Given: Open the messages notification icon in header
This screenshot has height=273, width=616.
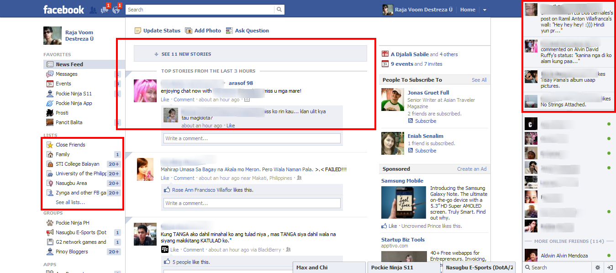Looking at the screenshot, I should pos(105,10).
